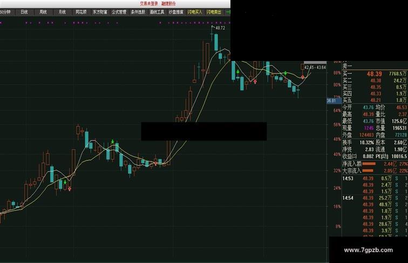
Task: Click the 净资 2.83 value
Action: [x=369, y=150]
